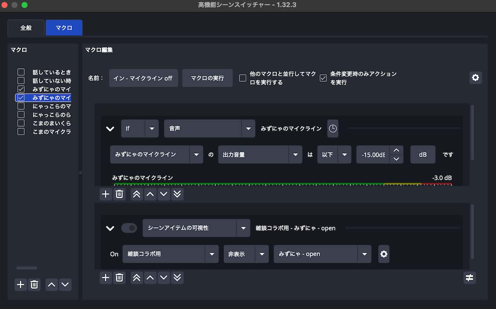Click the filter icon at the bottom right
496x309 pixels.
(x=469, y=278)
